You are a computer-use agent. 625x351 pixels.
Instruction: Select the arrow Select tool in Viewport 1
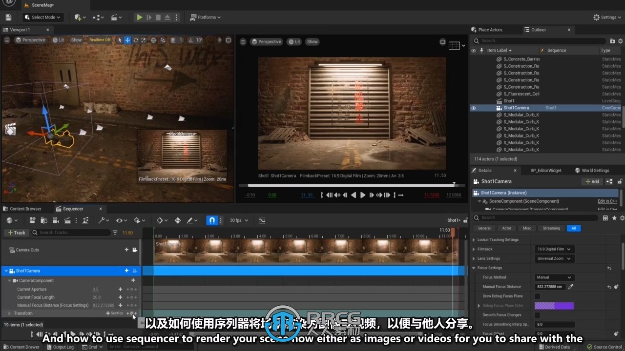(120, 40)
